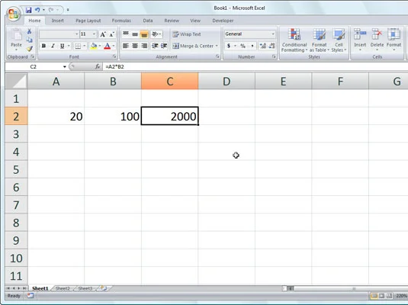408x305 pixels.
Task: Open the font size dropdown
Action: [95, 34]
